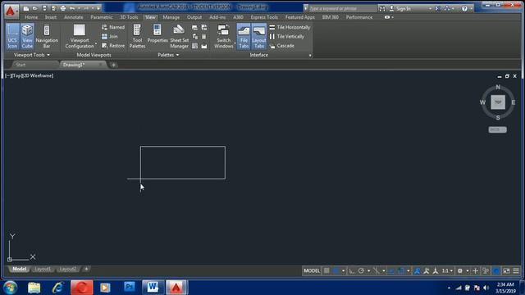Toggle grid display on status bar

coord(326,270)
